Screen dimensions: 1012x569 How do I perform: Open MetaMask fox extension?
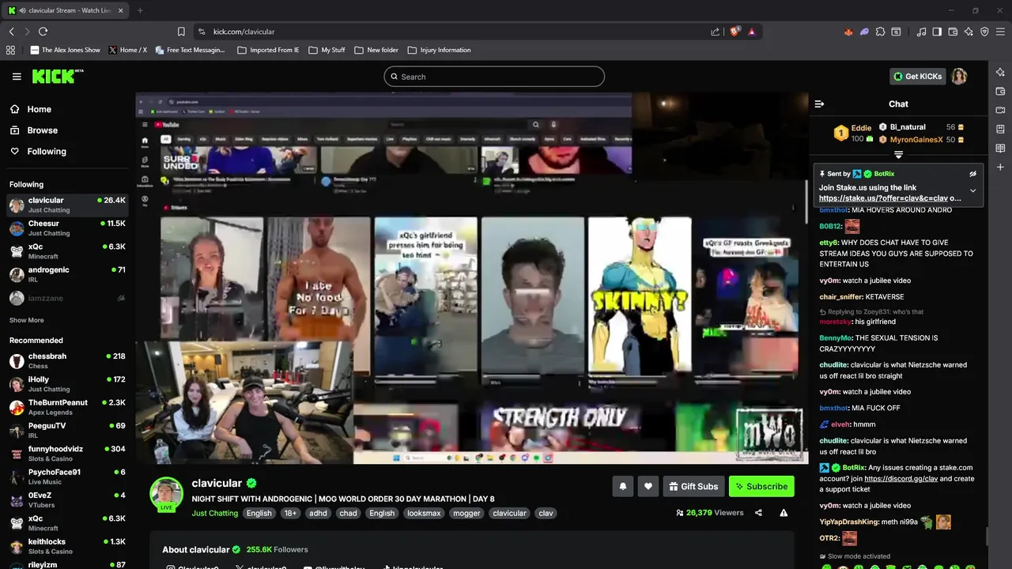[x=848, y=32]
